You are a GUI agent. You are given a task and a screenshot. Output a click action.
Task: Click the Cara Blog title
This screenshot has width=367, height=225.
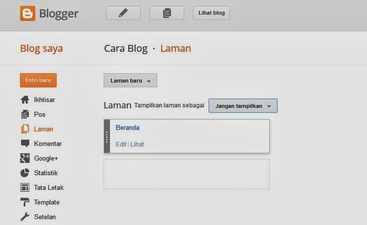(126, 49)
